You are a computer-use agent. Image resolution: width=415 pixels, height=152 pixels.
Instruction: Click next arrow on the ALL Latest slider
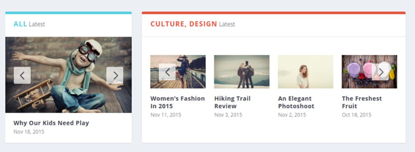point(115,76)
